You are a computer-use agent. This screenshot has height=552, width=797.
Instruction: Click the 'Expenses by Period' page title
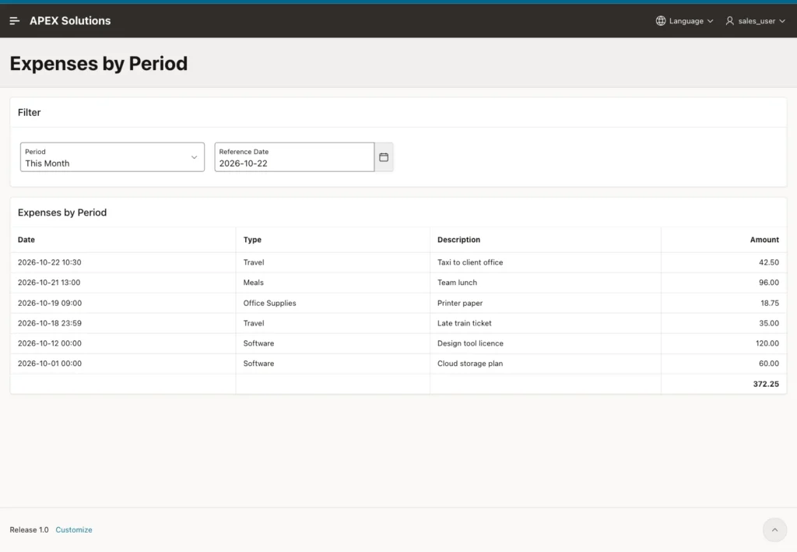tap(99, 64)
